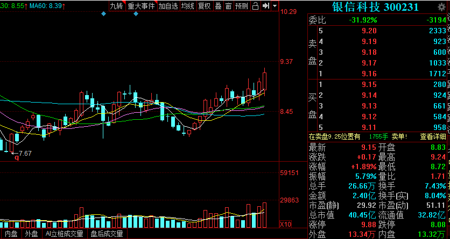This screenshot has width=450, height=239.
Task: Click the 最低 value 8.72
Action: 439,167
